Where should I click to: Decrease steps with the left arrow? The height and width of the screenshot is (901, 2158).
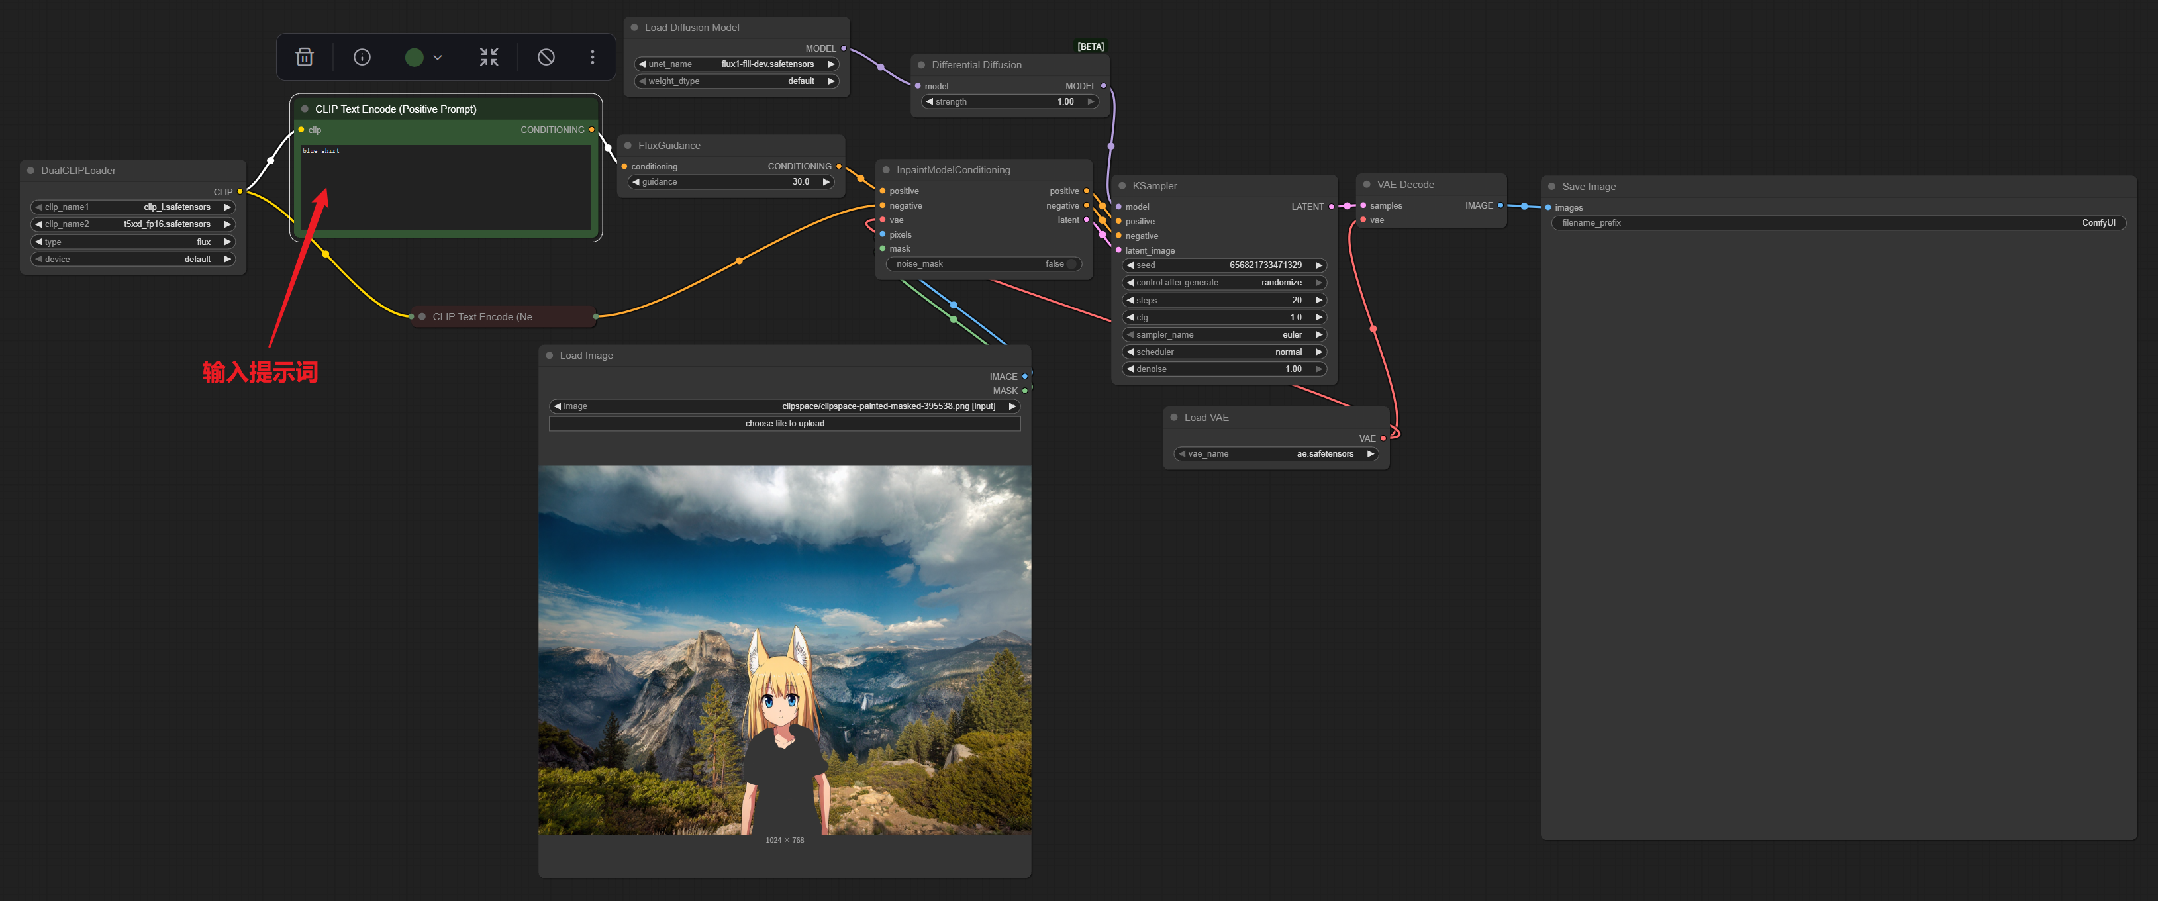pos(1130,301)
